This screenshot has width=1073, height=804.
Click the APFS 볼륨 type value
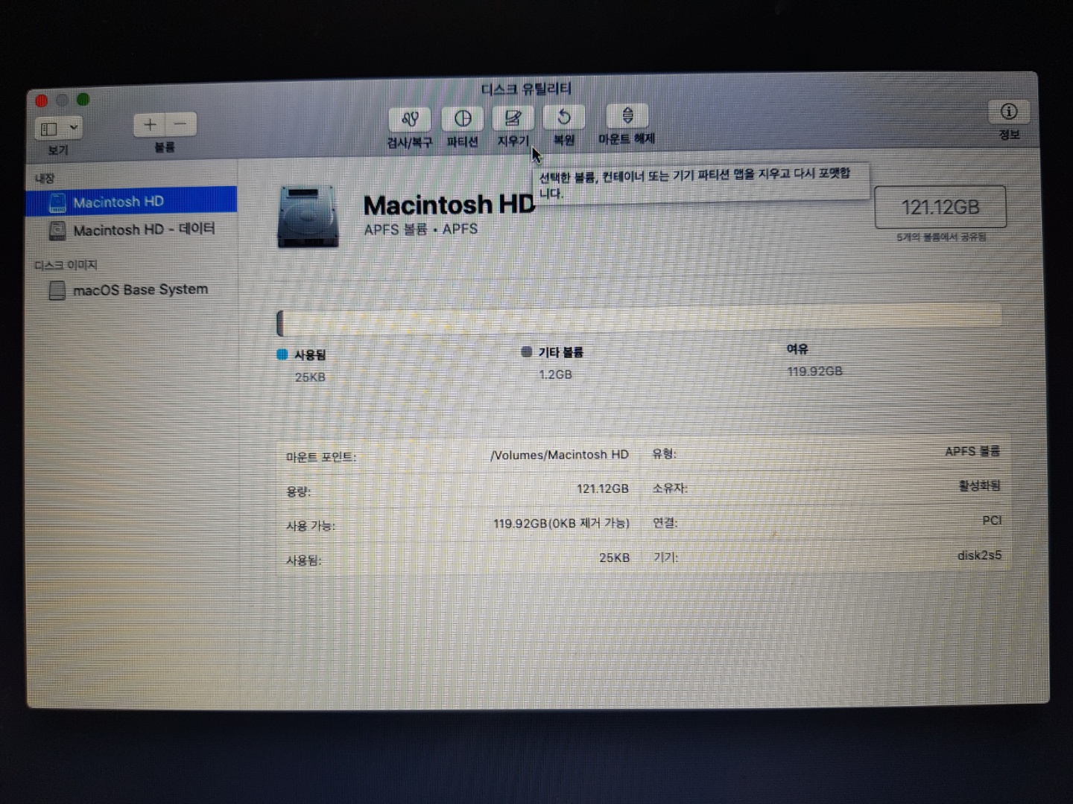[x=972, y=451]
